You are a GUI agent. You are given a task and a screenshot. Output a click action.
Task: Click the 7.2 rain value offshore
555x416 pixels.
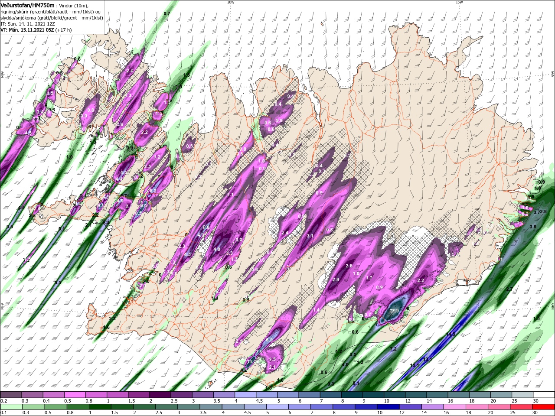click(393, 349)
